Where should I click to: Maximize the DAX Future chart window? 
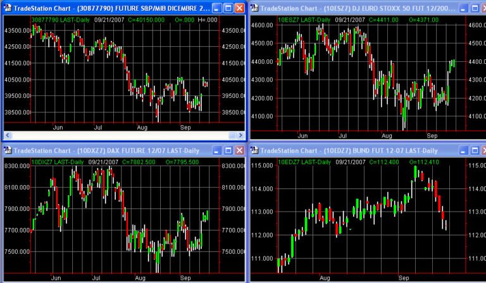click(x=227, y=150)
